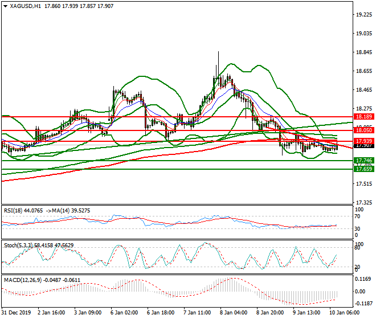Click the 18.275 price axis value

[364, 109]
